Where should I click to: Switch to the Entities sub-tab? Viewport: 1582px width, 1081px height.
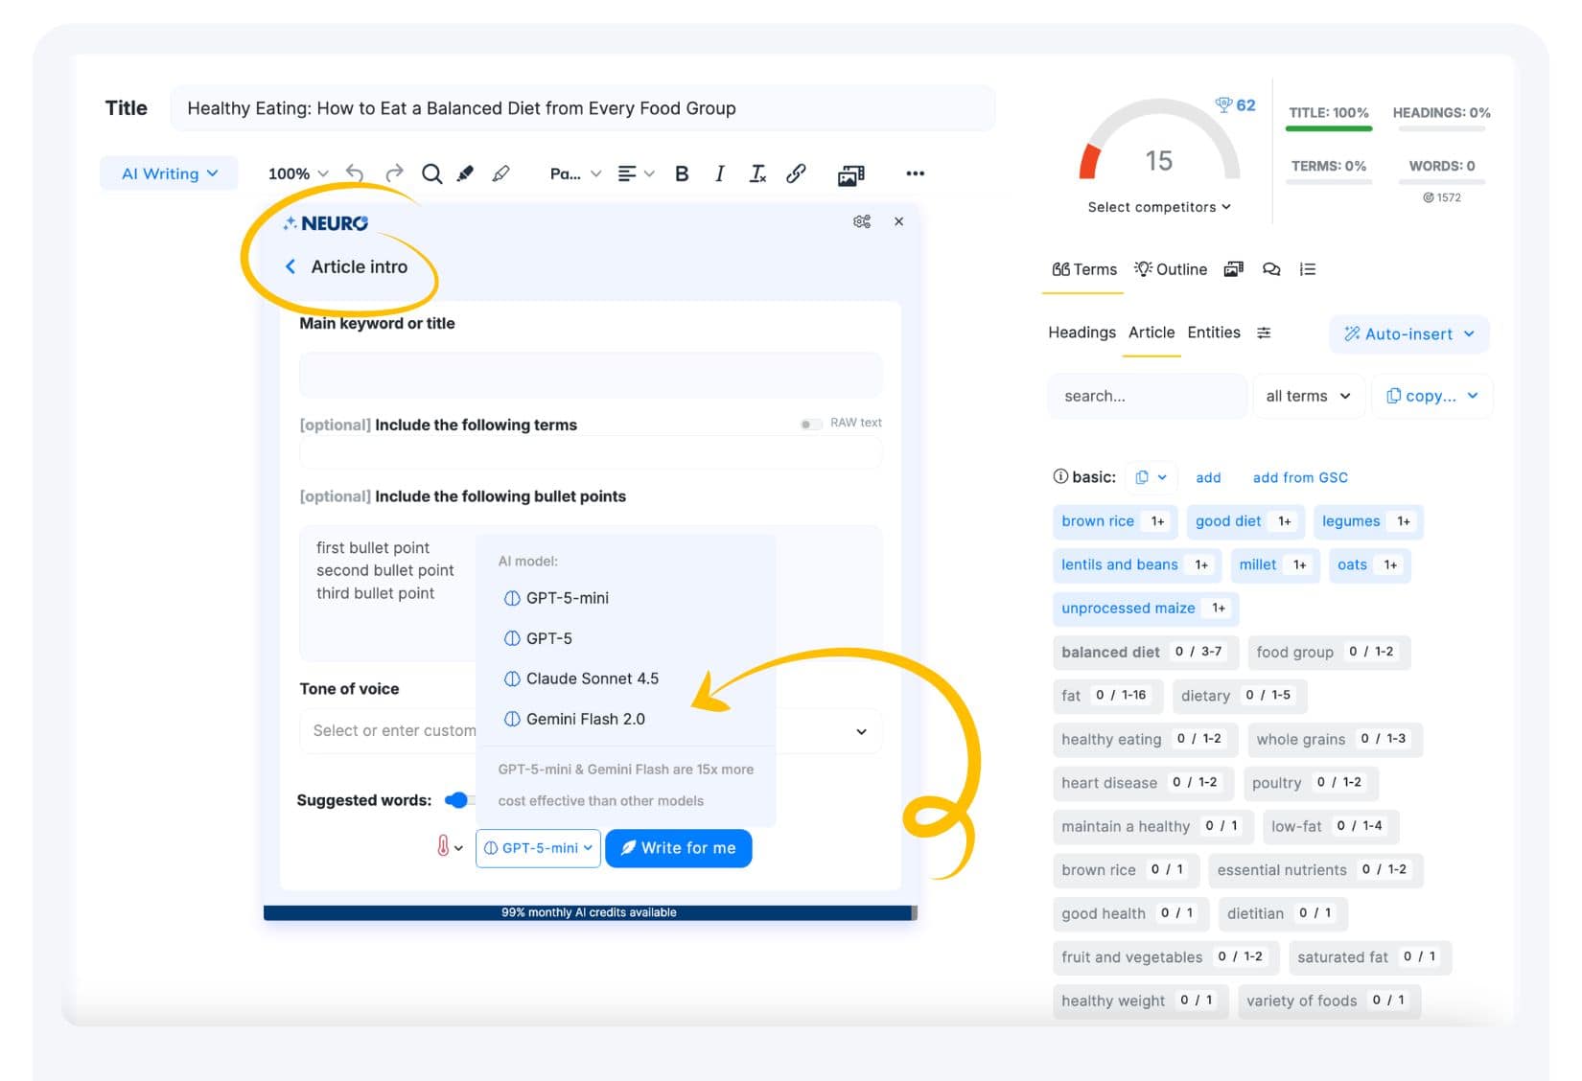[1214, 333]
